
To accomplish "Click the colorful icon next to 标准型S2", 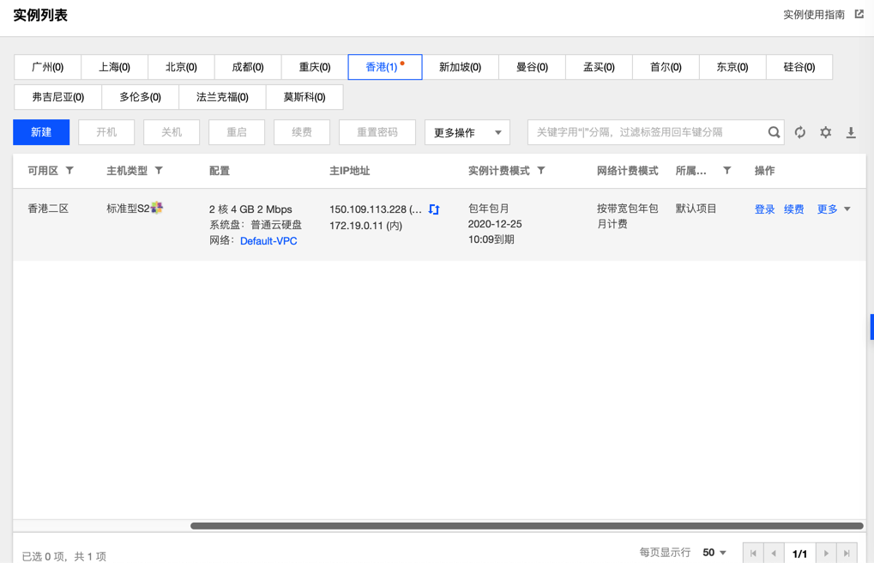I will (x=157, y=208).
